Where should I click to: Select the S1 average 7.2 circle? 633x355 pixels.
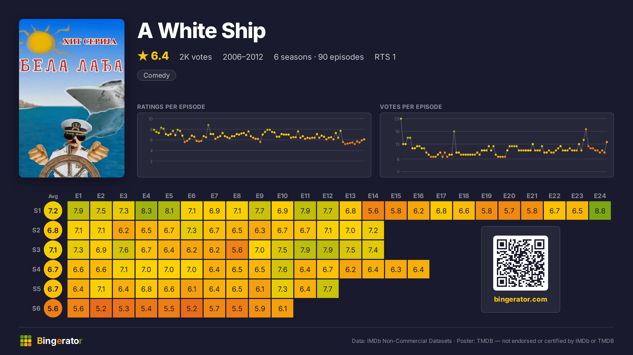pyautogui.click(x=53, y=211)
